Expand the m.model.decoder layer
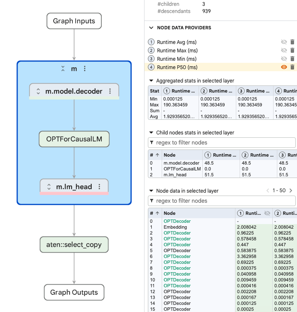Image resolution: width=297 pixels, height=312 pixels. (38, 91)
